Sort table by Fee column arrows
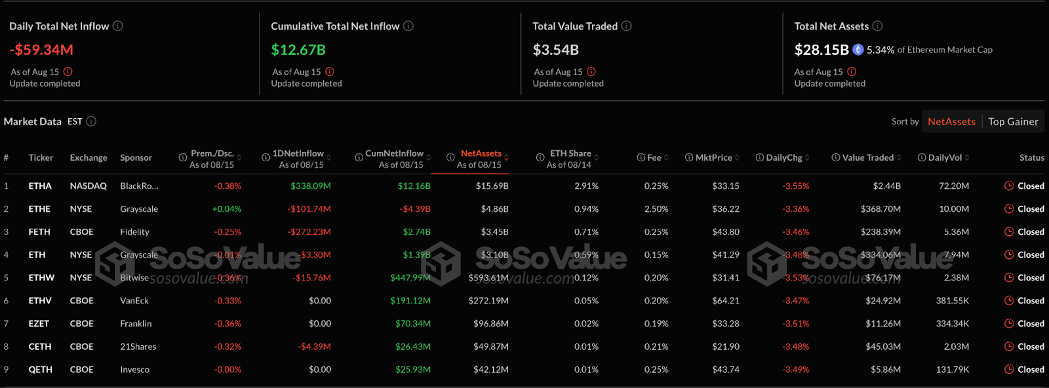 (x=666, y=158)
